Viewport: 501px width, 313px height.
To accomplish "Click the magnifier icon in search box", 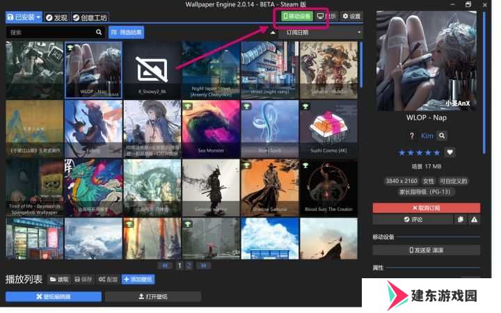I will (x=99, y=32).
